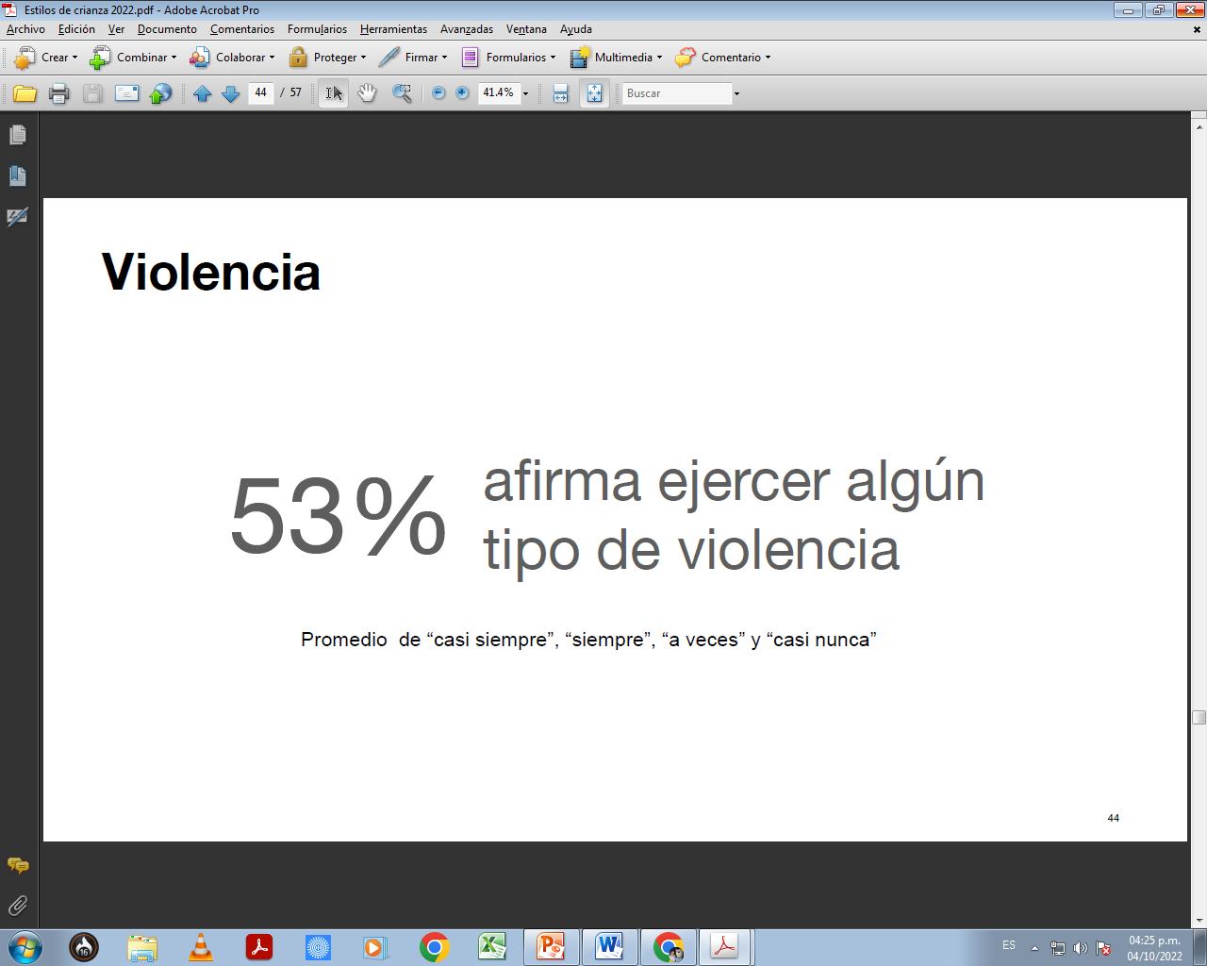Click the scrollbar up arrow
The width and height of the screenshot is (1207, 966).
[x=1199, y=126]
